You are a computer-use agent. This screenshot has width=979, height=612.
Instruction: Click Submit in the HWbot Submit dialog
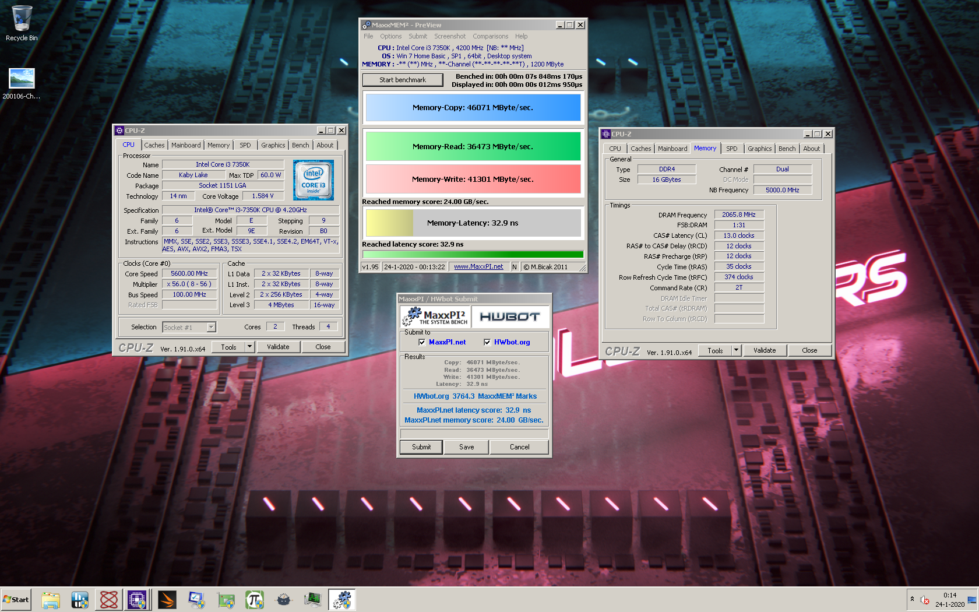(421, 447)
